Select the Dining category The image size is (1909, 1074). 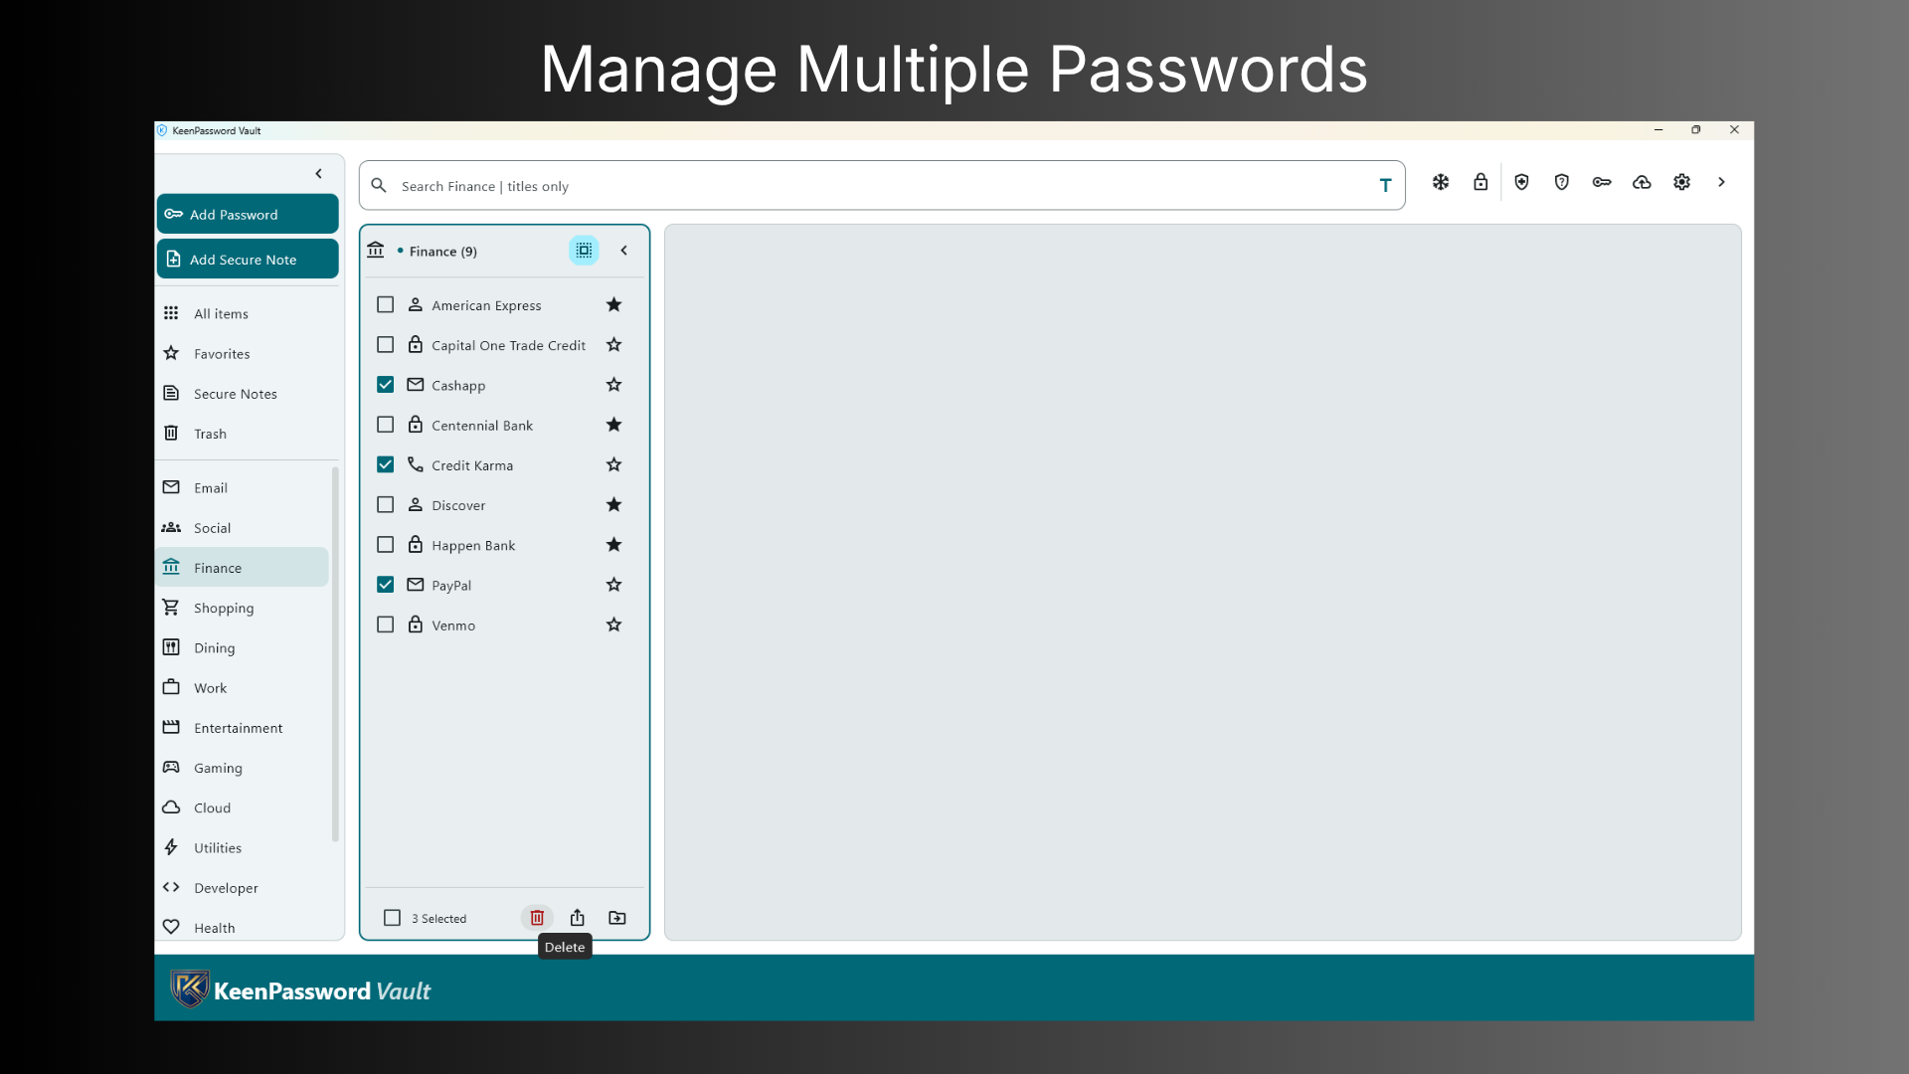(x=243, y=647)
